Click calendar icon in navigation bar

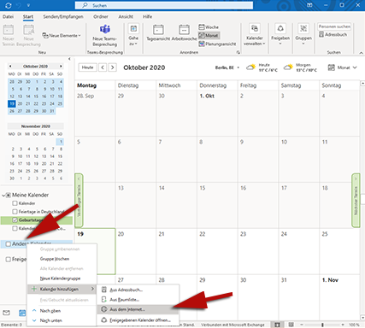[22, 313]
